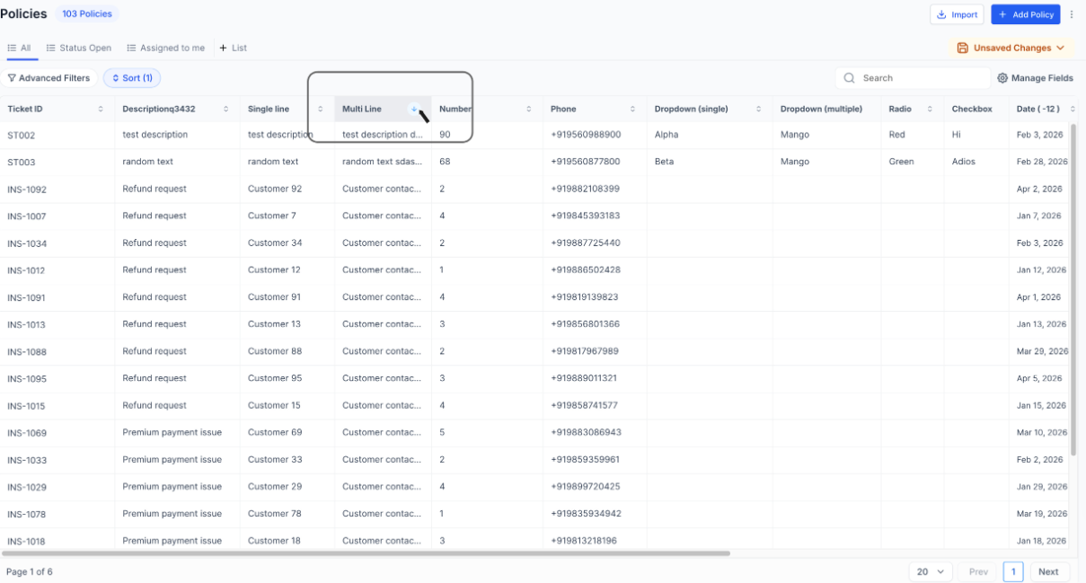1086x583 pixels.
Task: Click the Import button
Action: [x=957, y=14]
